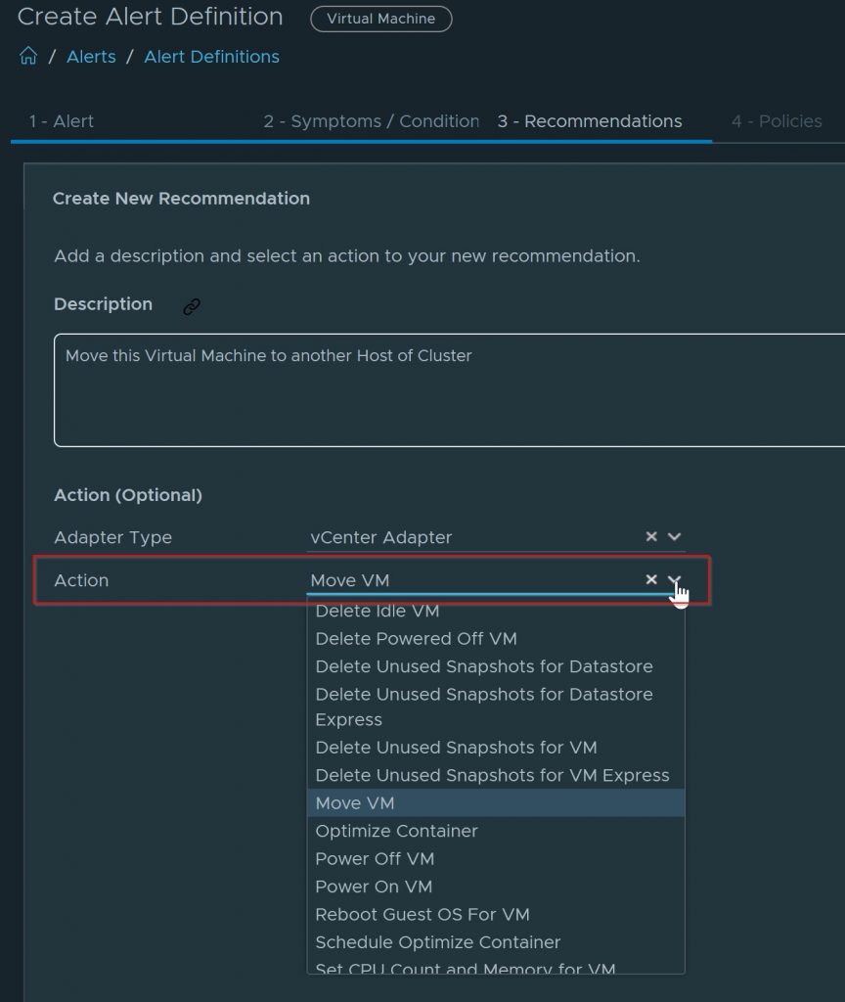The width and height of the screenshot is (845, 1002).
Task: Select Power Off VM action
Action: click(x=375, y=859)
